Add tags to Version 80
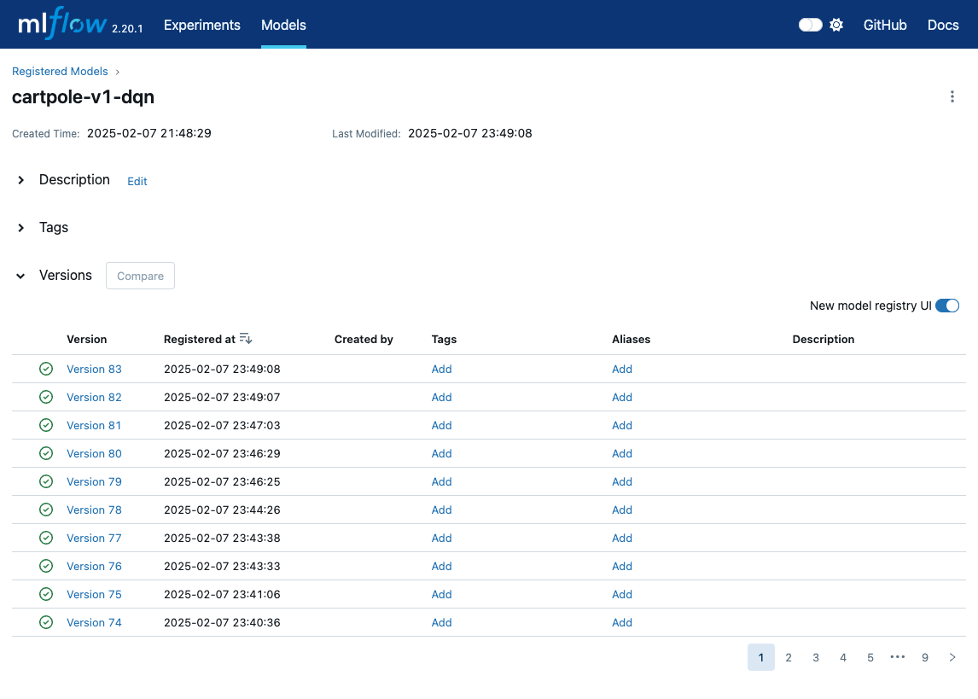 (x=441, y=453)
